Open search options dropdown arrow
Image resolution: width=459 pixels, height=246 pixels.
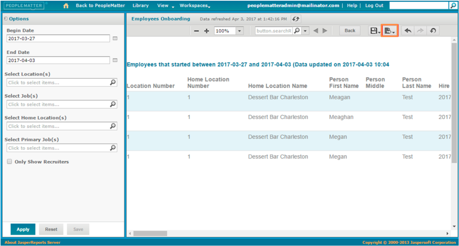point(305,31)
